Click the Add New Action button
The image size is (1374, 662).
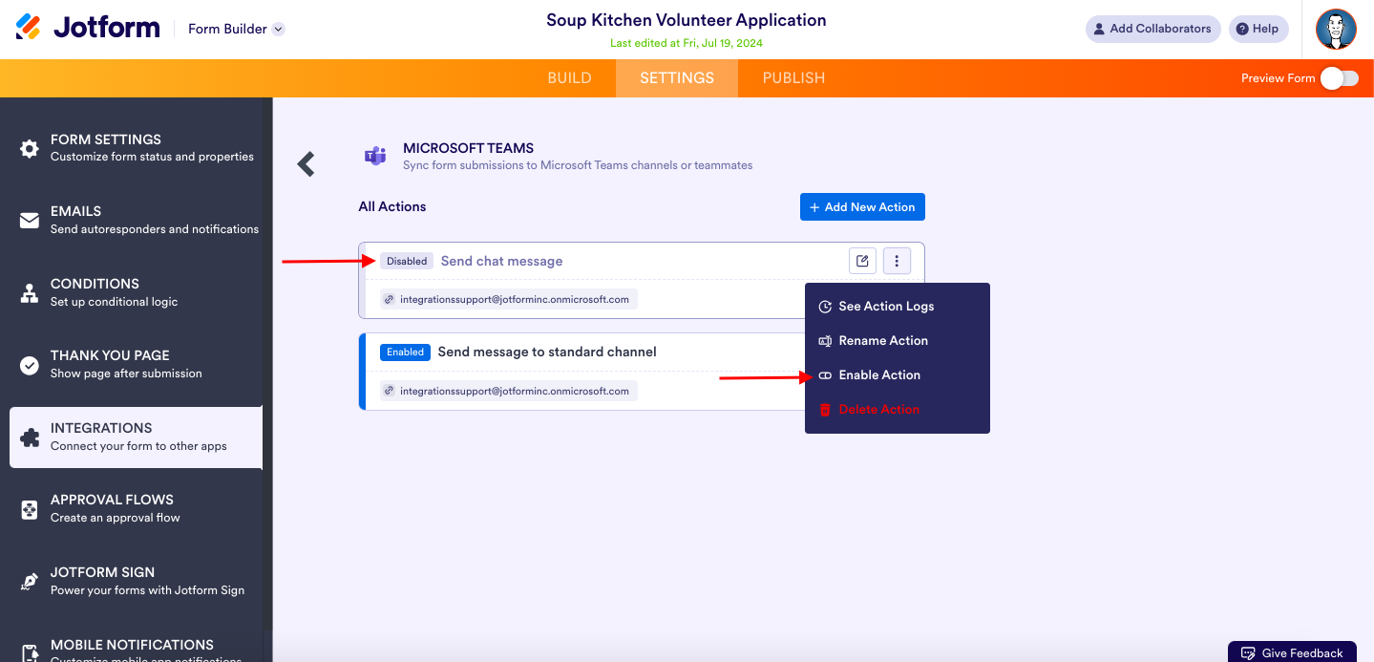(862, 206)
